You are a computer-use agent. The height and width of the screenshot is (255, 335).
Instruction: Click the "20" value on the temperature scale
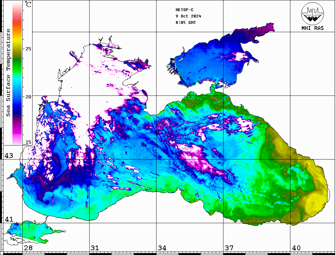[28, 97]
